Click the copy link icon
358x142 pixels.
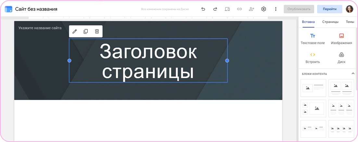pos(239,9)
